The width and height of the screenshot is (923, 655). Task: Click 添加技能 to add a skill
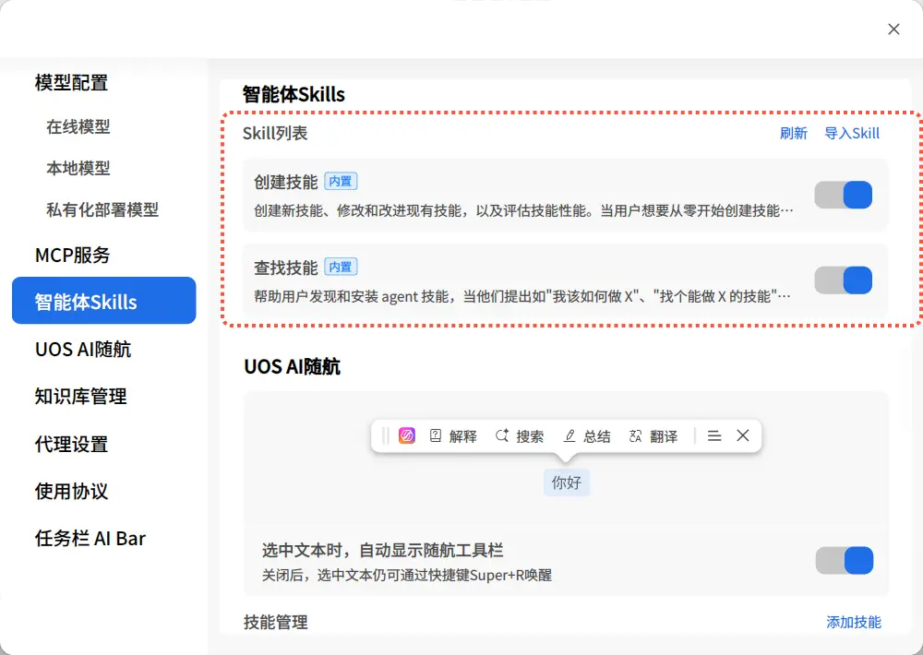[x=853, y=623]
